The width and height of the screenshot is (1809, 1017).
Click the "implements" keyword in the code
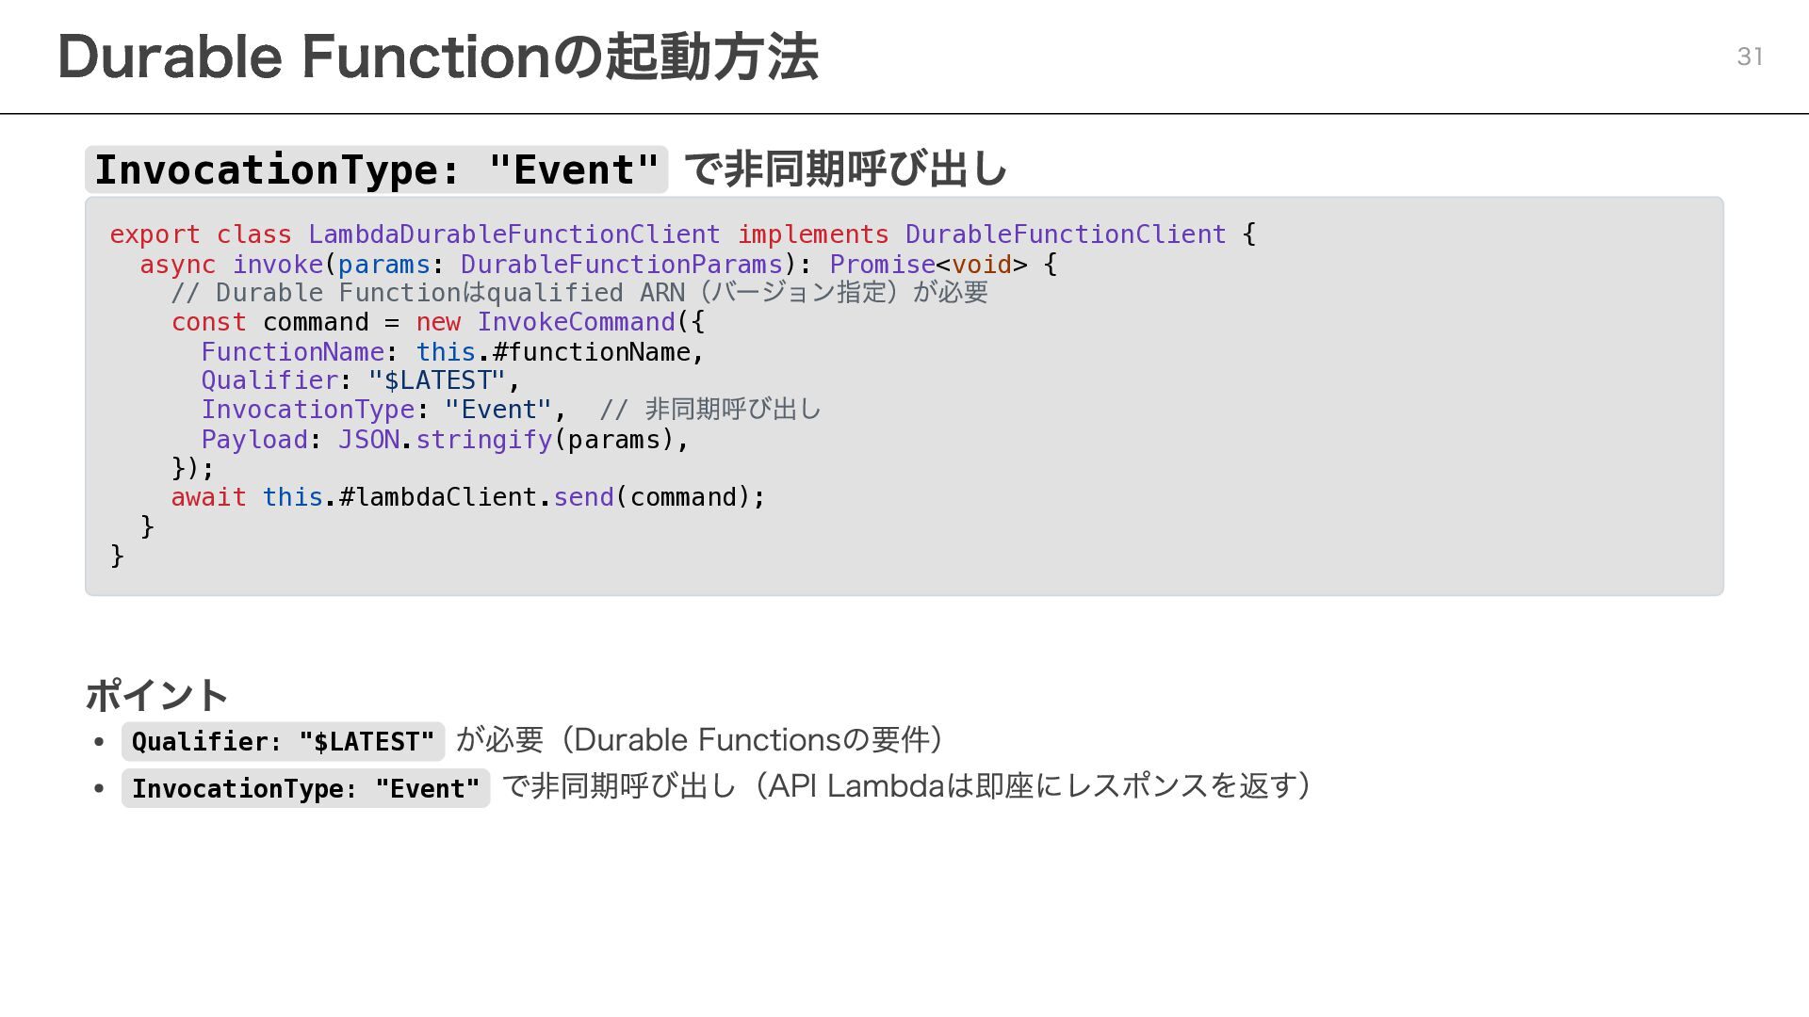pyautogui.click(x=812, y=234)
